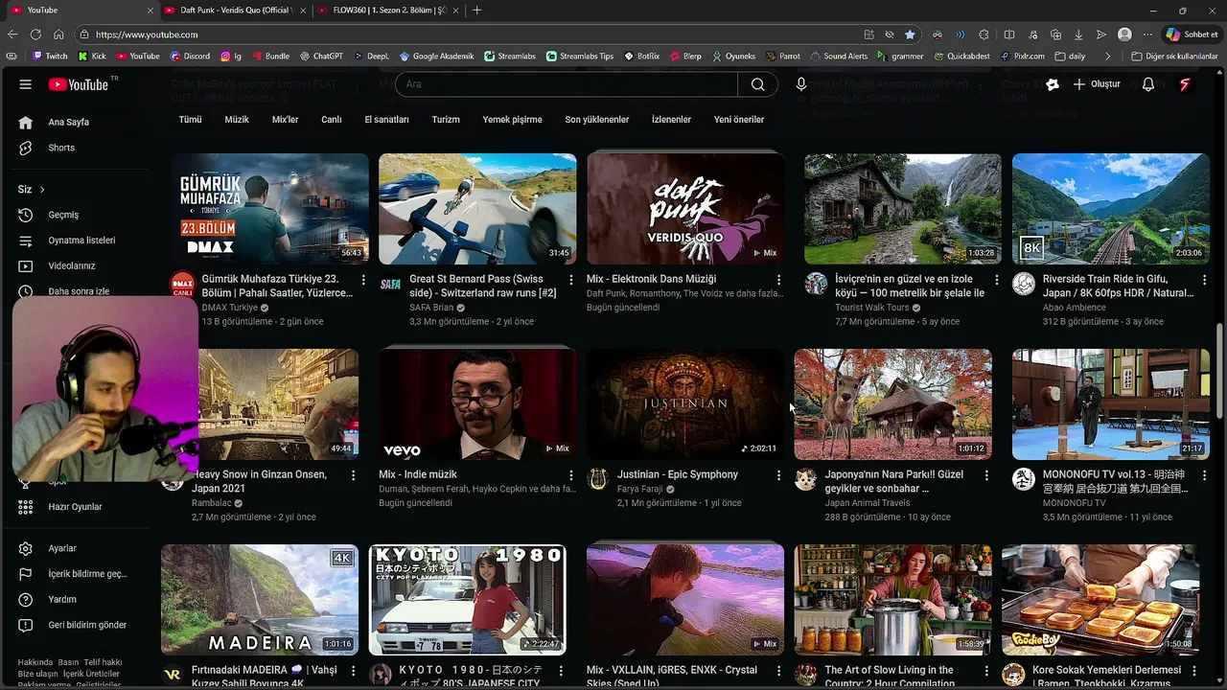Open Kore Sokak Yemekleri Derlemesi title
This screenshot has height=690, width=1227.
pos(1108,677)
